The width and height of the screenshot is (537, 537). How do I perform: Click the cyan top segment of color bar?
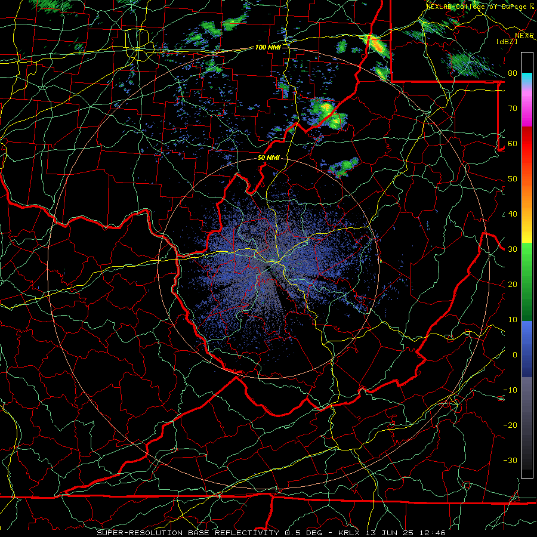coord(527,77)
